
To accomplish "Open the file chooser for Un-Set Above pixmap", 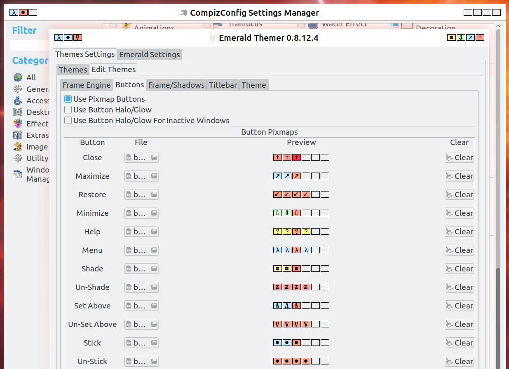I will (141, 325).
